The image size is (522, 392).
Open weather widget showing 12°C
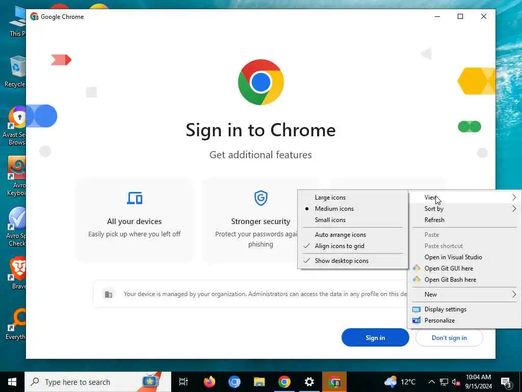(x=400, y=382)
